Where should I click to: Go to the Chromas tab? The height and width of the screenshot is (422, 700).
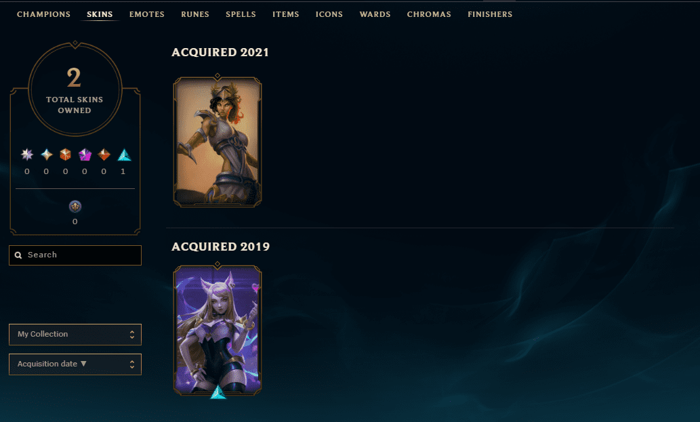(429, 14)
